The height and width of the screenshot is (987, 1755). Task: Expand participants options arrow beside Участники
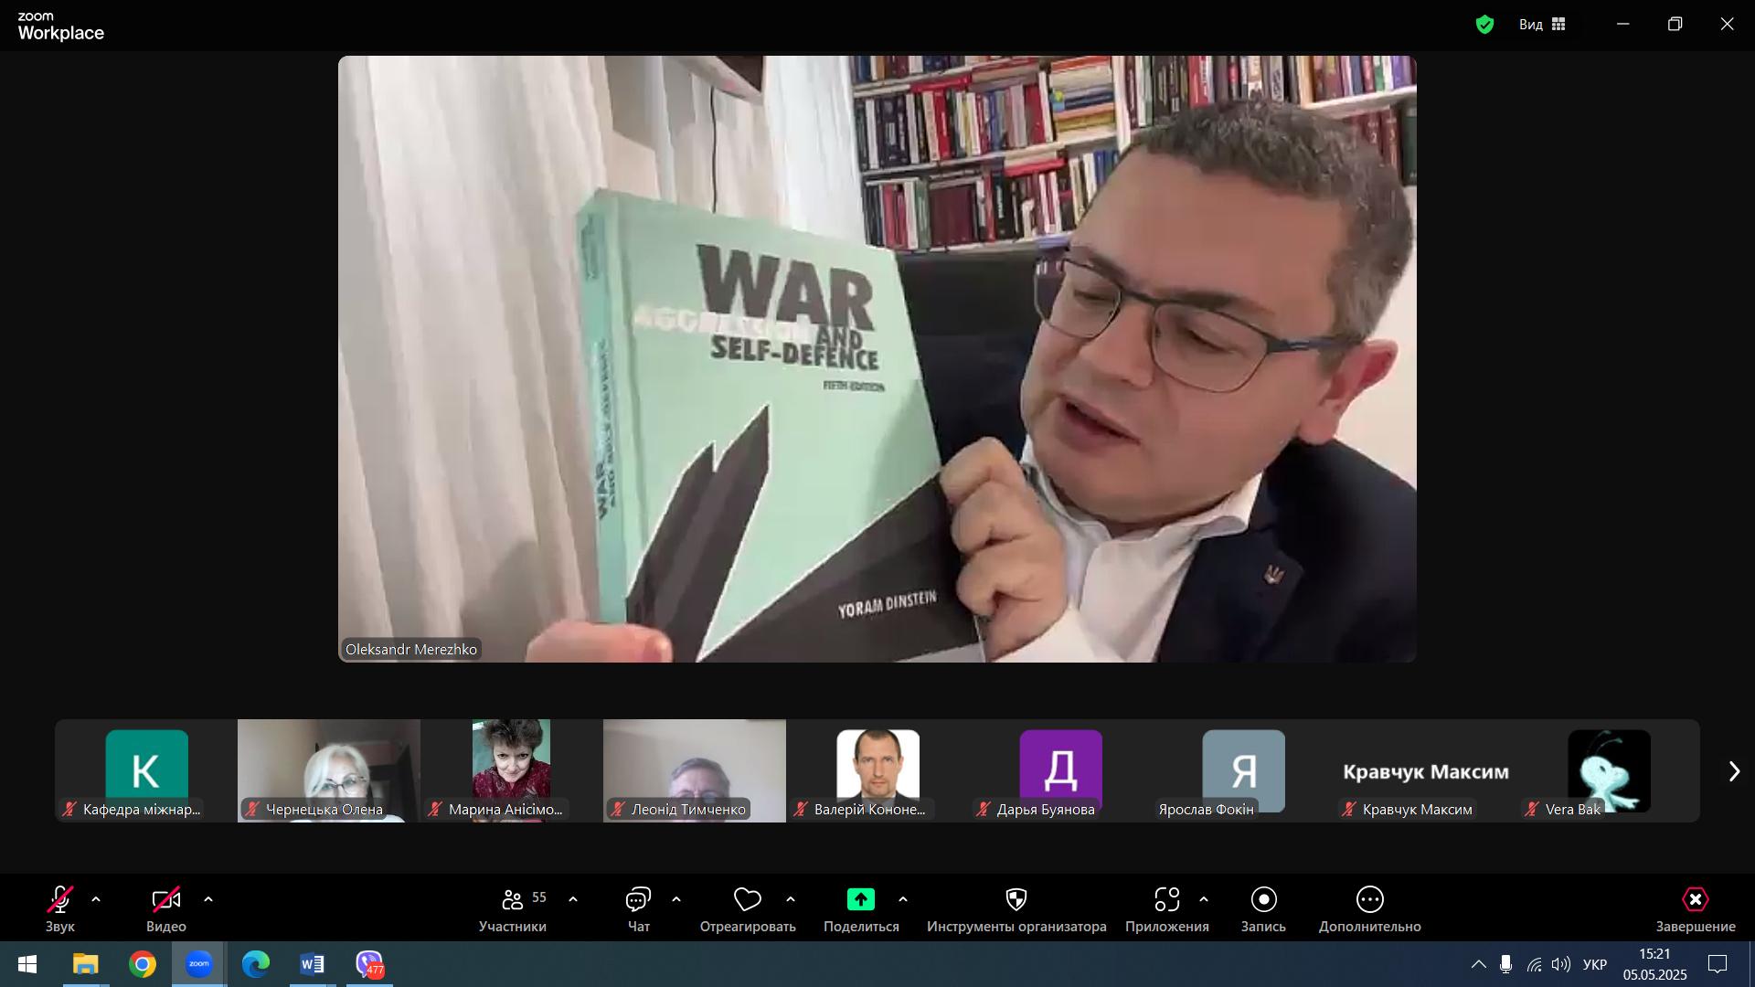click(x=573, y=900)
